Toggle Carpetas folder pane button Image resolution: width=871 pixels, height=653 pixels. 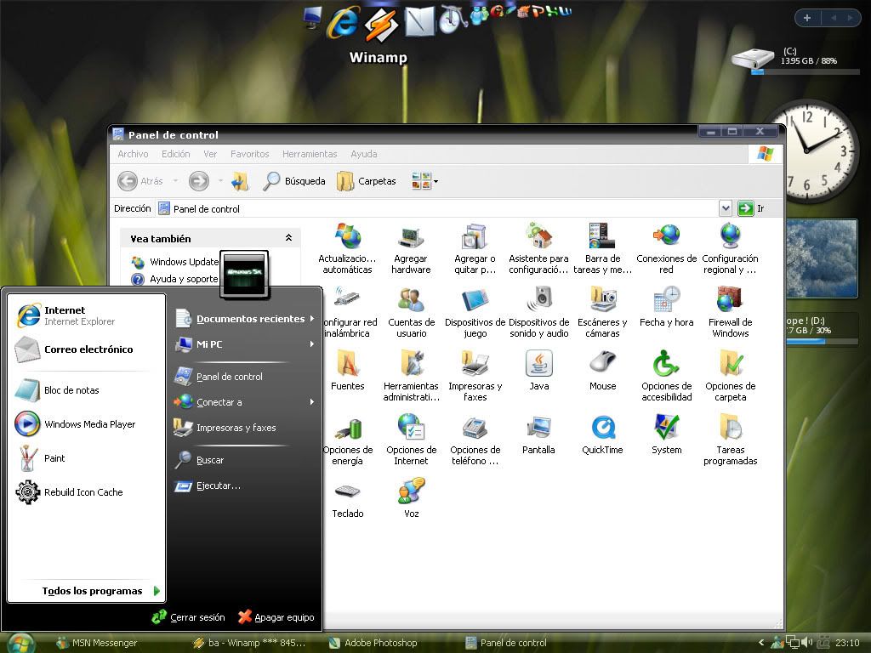(367, 181)
